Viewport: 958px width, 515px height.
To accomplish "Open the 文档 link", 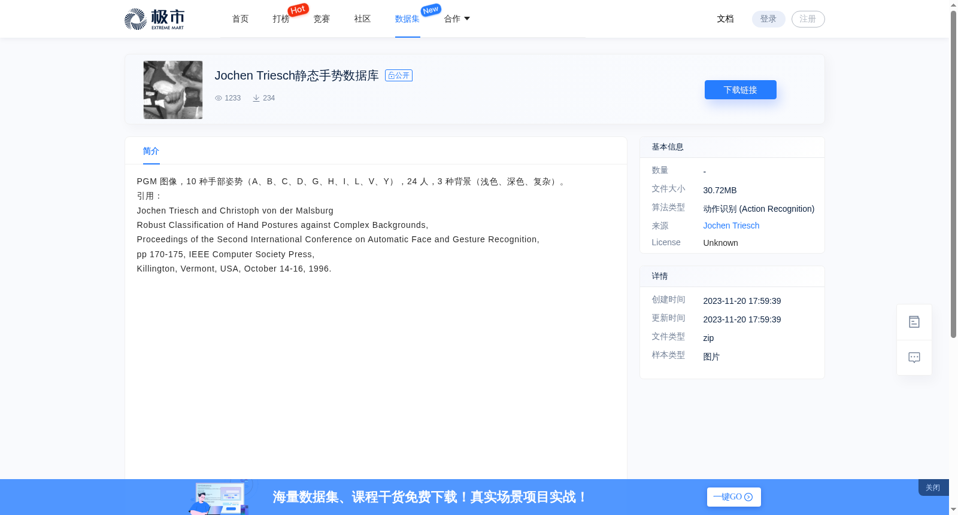I will pyautogui.click(x=725, y=19).
